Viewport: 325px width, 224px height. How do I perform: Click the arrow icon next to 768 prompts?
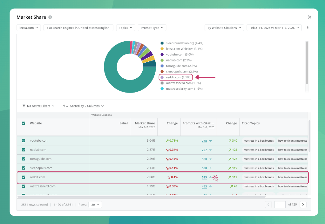tap(210, 141)
